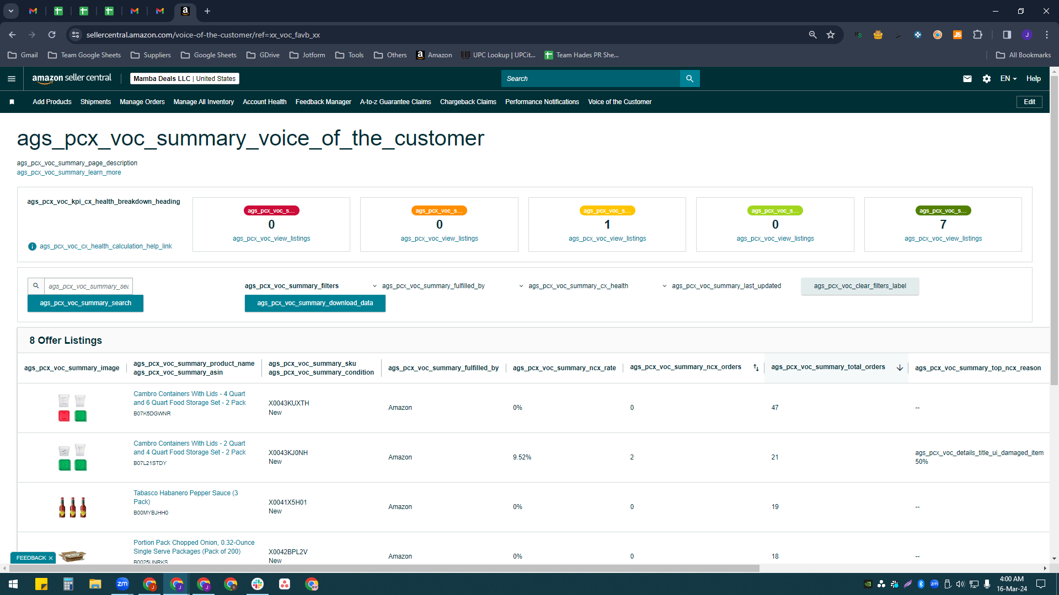The height and width of the screenshot is (595, 1059).
Task: Click the Tabasco bottles product thumbnail
Action: coord(73,507)
